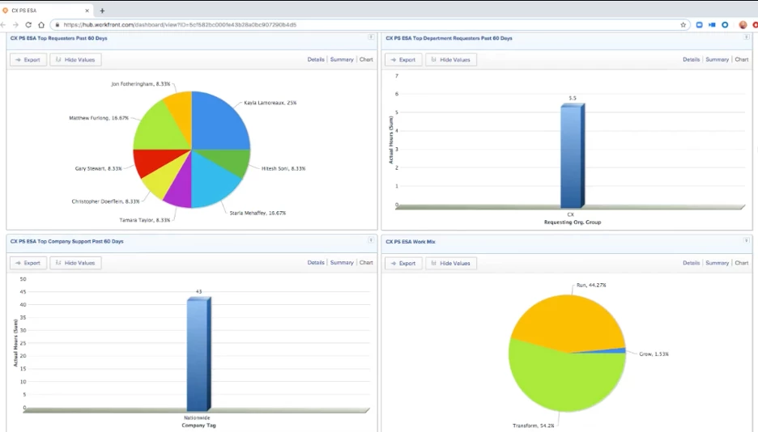Open CX PS ESA Work Mix title
The height and width of the screenshot is (432, 758).
tap(411, 242)
